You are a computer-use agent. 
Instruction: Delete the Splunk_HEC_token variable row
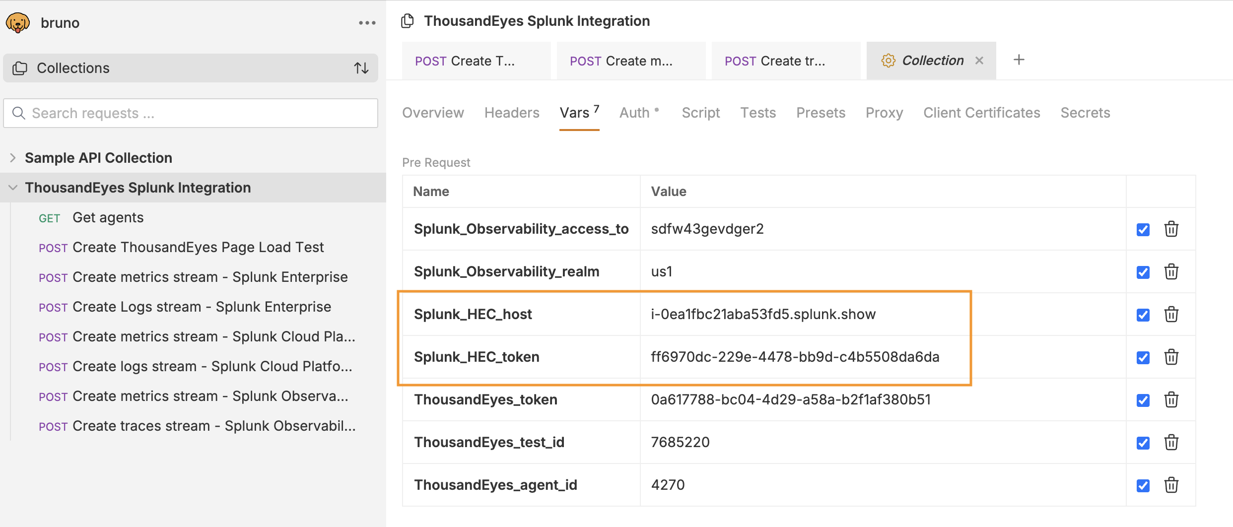[1171, 357]
